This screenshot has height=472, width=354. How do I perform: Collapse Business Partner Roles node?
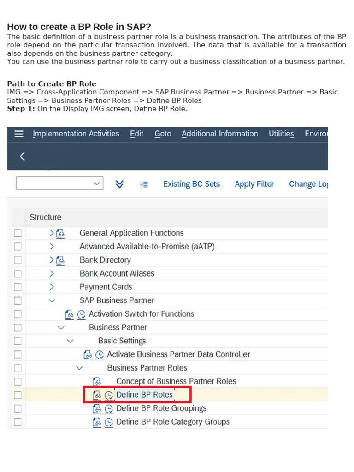tap(79, 368)
